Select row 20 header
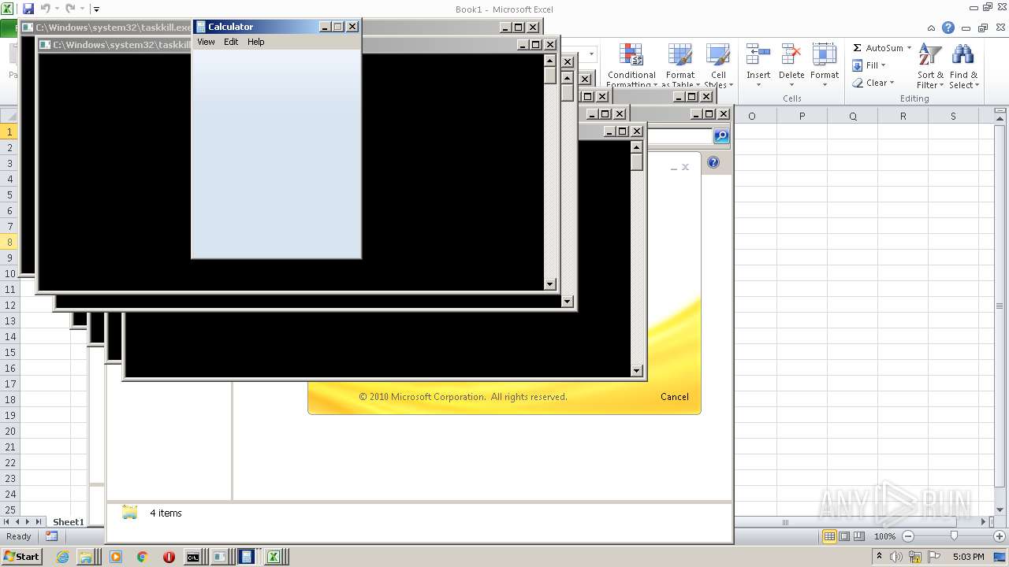This screenshot has width=1009, height=567. click(9, 431)
